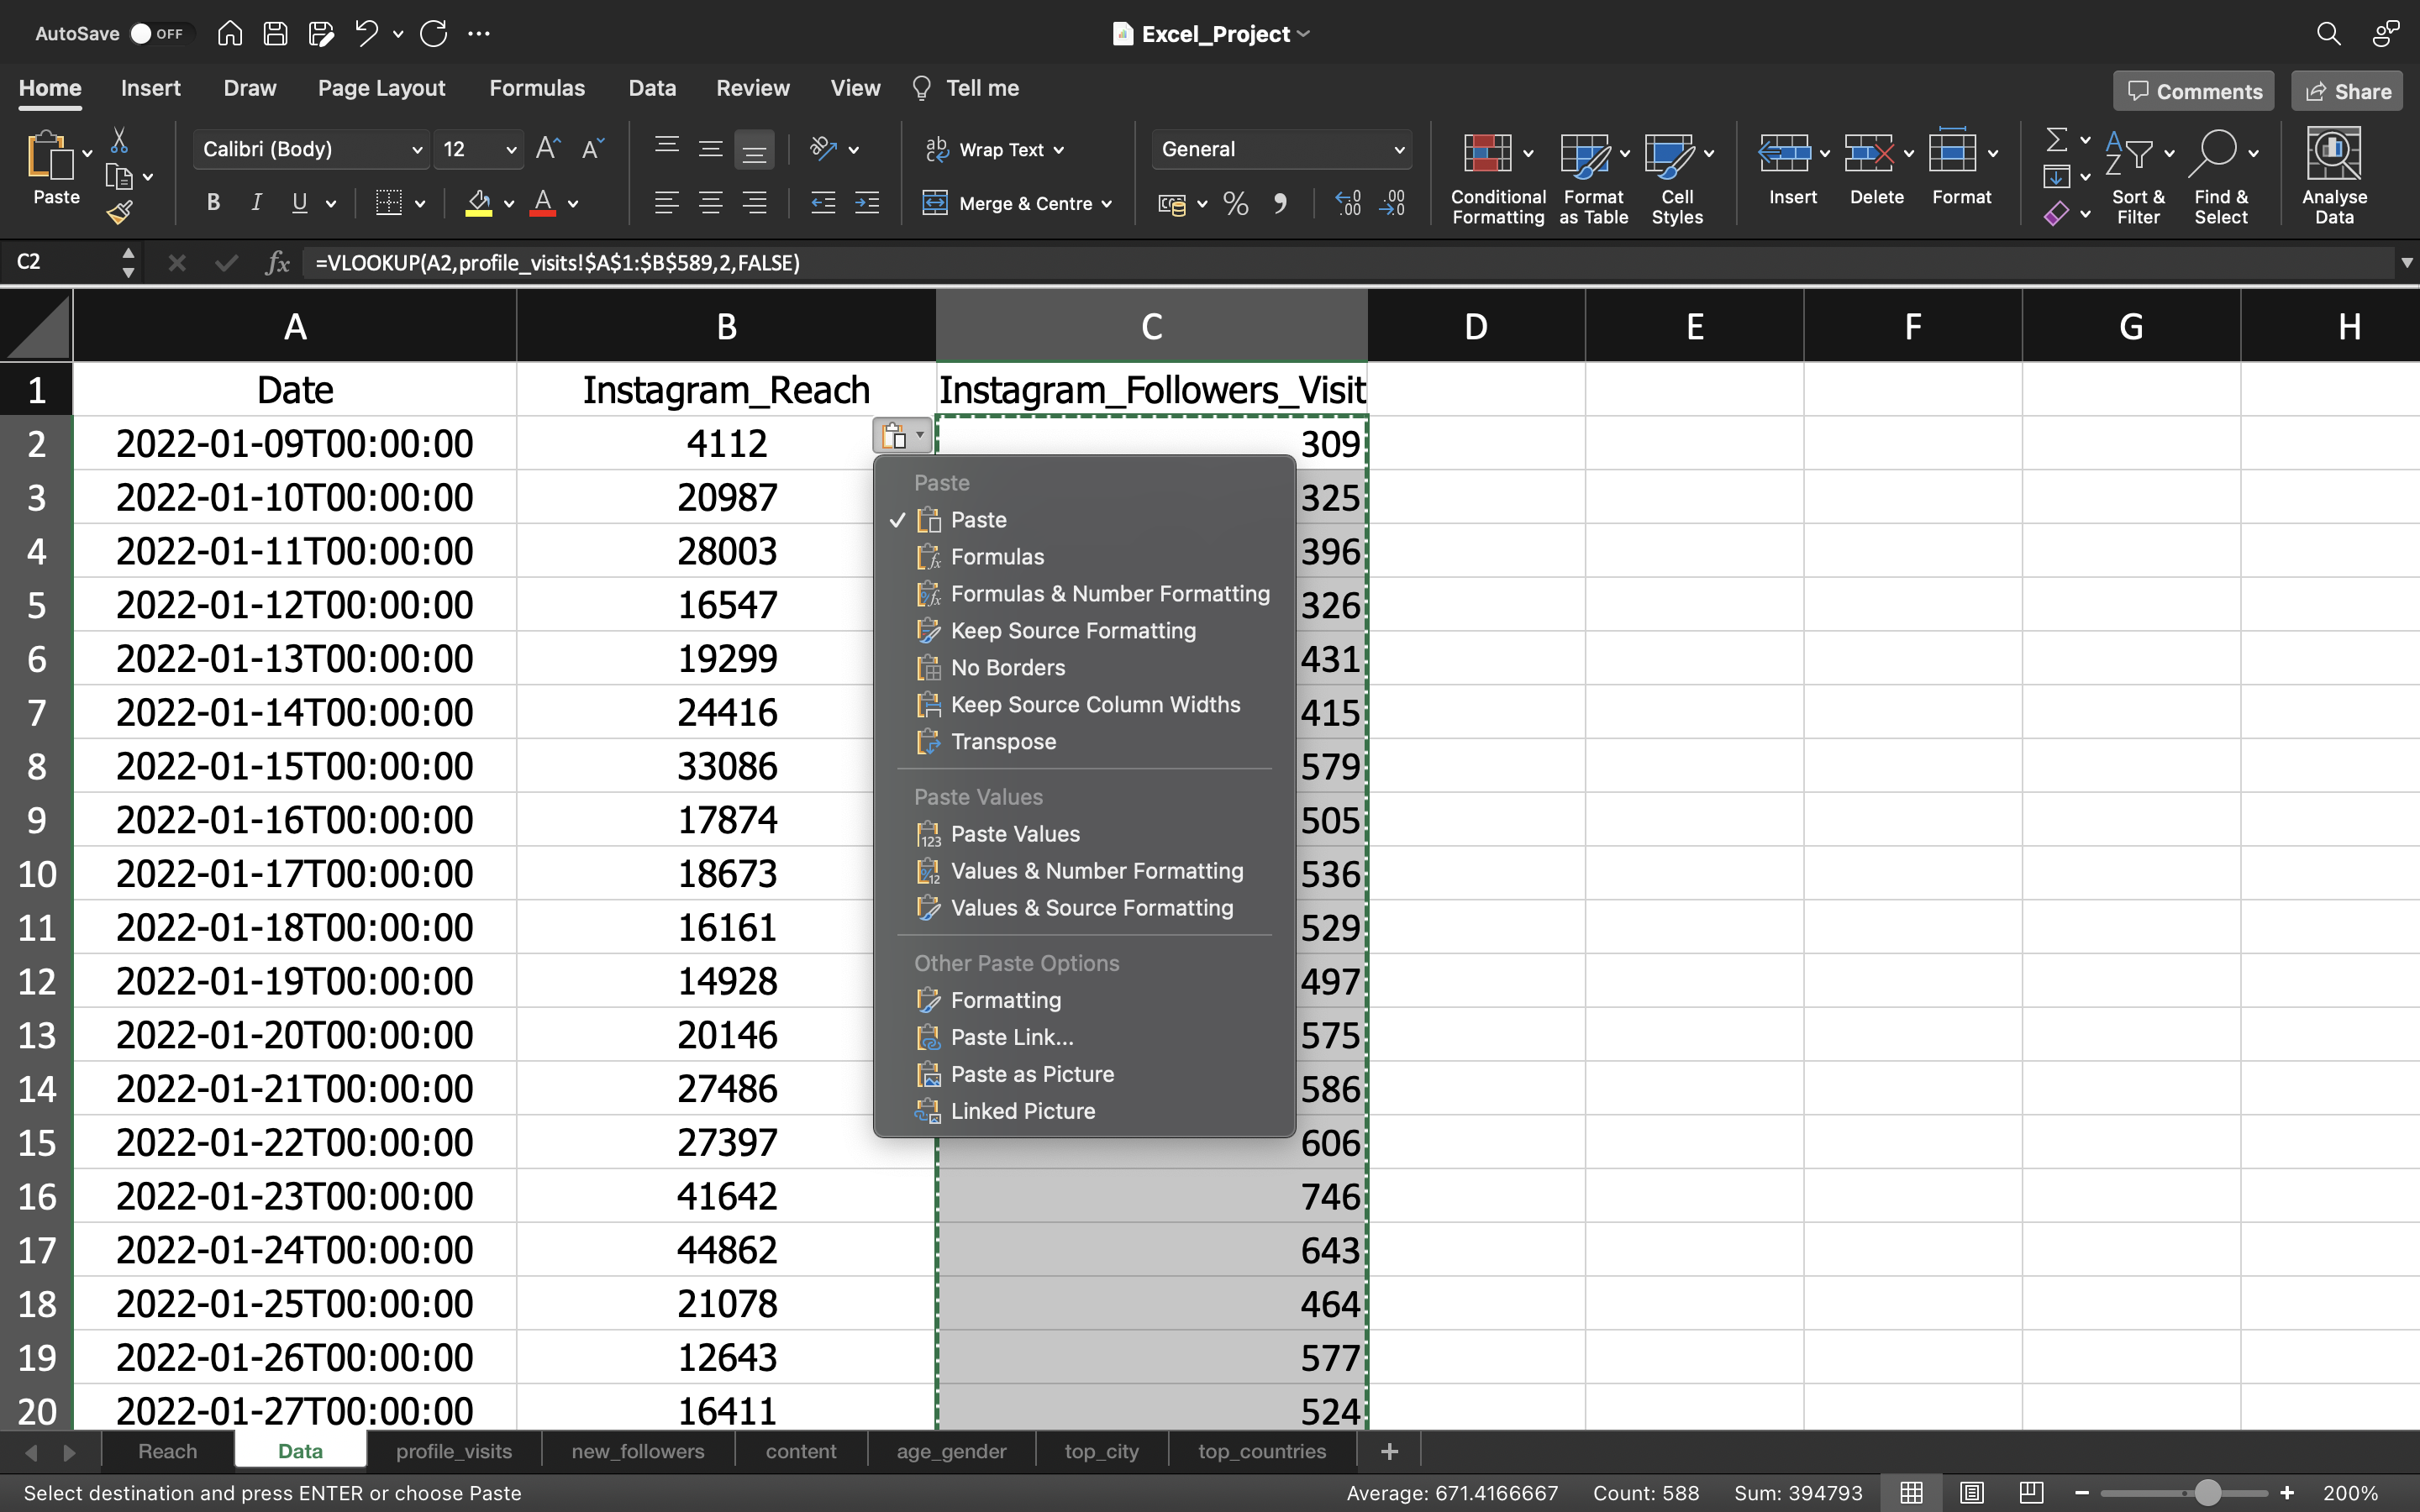Switch to the new_followers tab
The height and width of the screenshot is (1512, 2420).
638,1449
